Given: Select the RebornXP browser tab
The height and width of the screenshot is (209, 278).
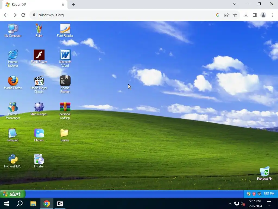Looking at the screenshot, I should [34, 5].
